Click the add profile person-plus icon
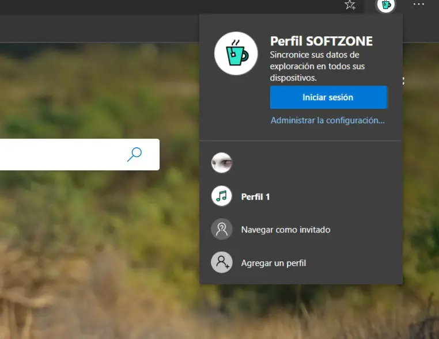Screen dimensions: 439x339 tap(221, 262)
